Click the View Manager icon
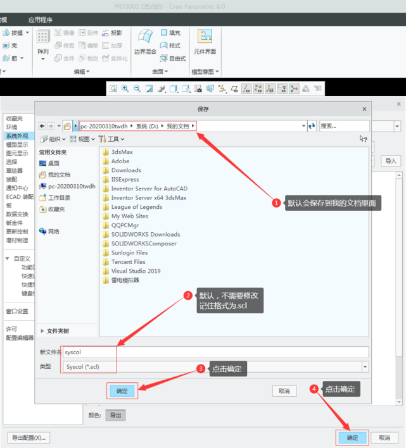 tap(198, 89)
